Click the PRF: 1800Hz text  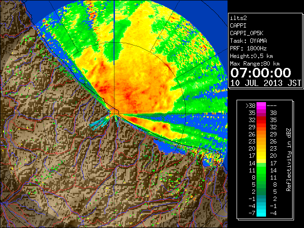[248, 48]
